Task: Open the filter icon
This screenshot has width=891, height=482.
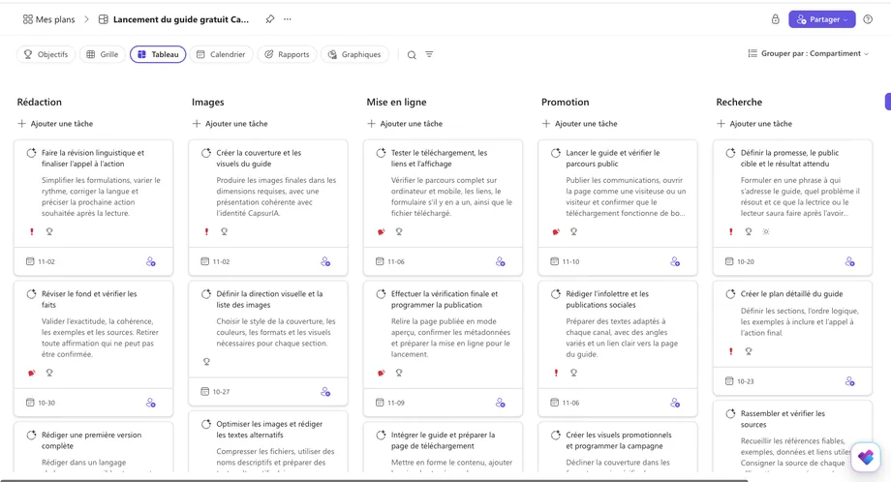Action: click(429, 54)
